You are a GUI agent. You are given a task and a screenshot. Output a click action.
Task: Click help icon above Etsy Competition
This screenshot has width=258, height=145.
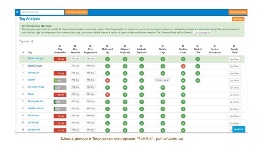click(x=60, y=46)
